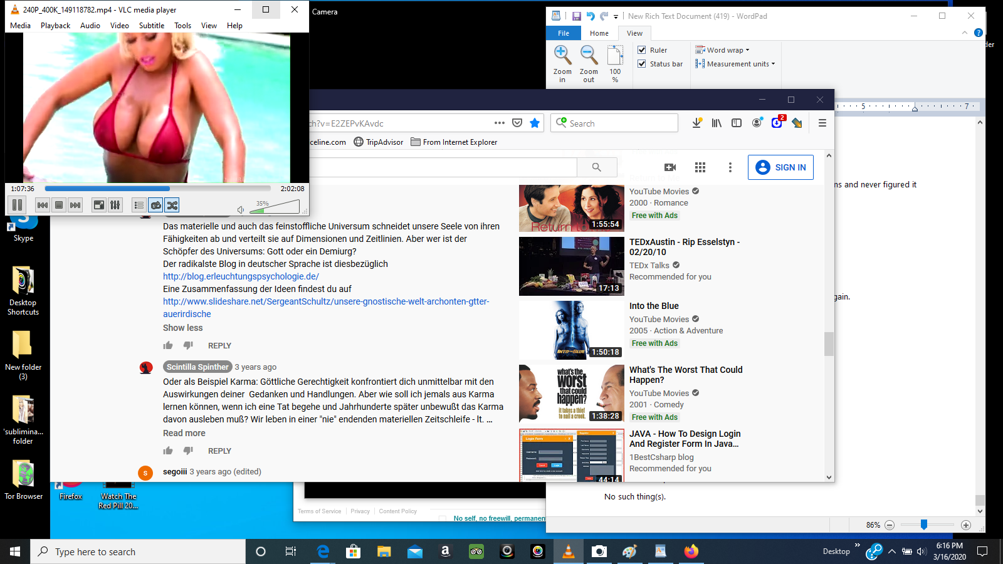1003x564 pixels.
Task: Mute VLC audio with speaker icon
Action: (x=241, y=210)
